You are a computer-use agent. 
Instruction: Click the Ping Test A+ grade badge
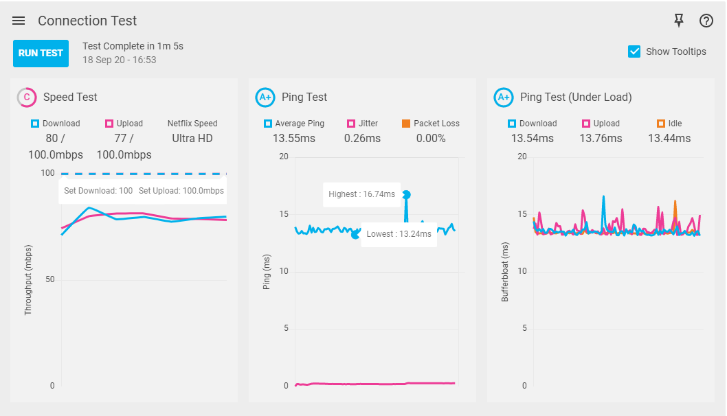[265, 97]
